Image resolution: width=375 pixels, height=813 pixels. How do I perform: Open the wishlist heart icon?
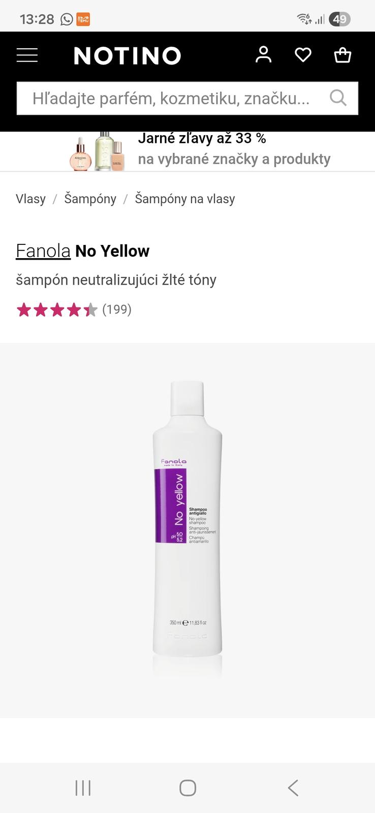point(303,55)
